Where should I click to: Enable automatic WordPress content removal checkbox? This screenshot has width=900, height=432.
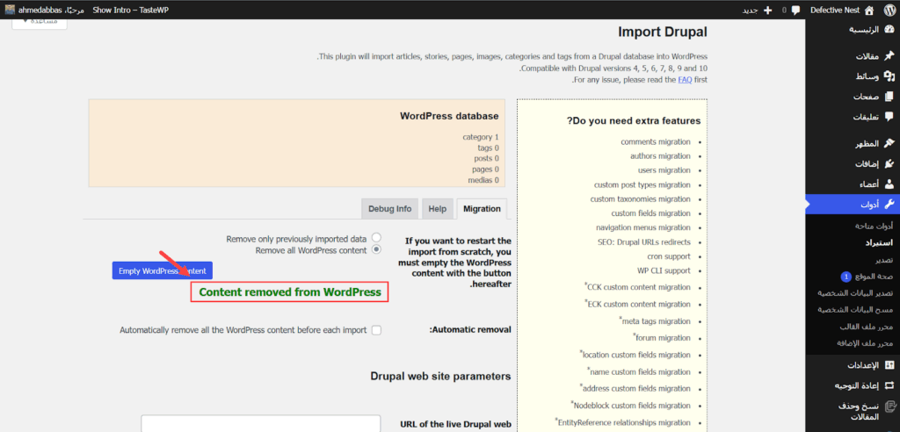(x=377, y=330)
